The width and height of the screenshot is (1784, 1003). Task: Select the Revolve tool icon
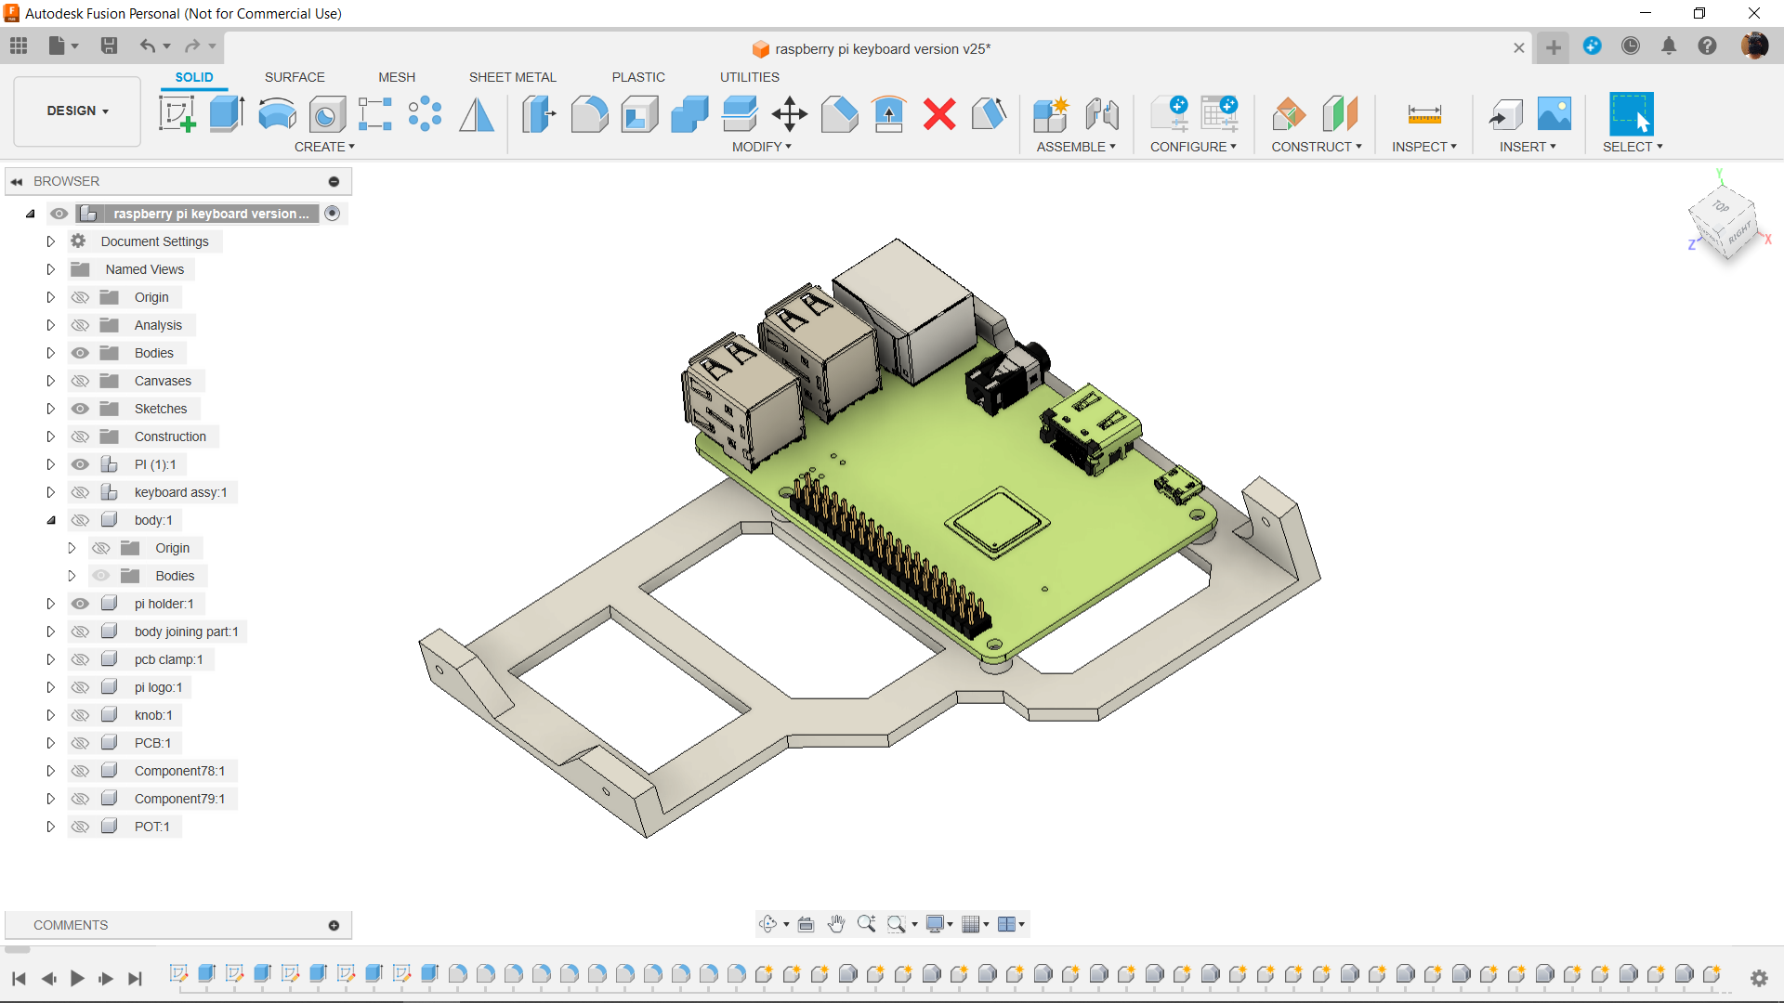tap(277, 114)
